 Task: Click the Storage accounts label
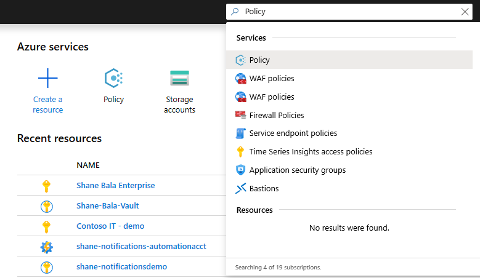click(x=179, y=105)
